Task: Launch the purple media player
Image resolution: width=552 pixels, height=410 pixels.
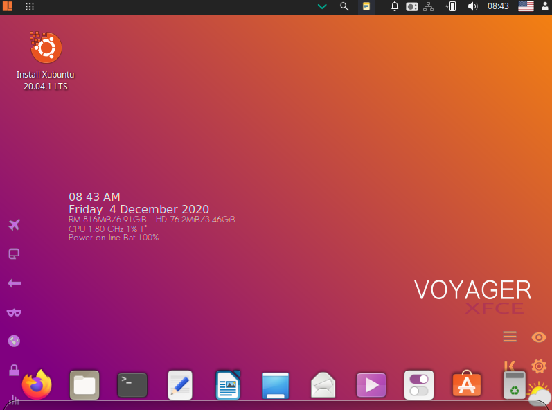Action: [x=371, y=385]
